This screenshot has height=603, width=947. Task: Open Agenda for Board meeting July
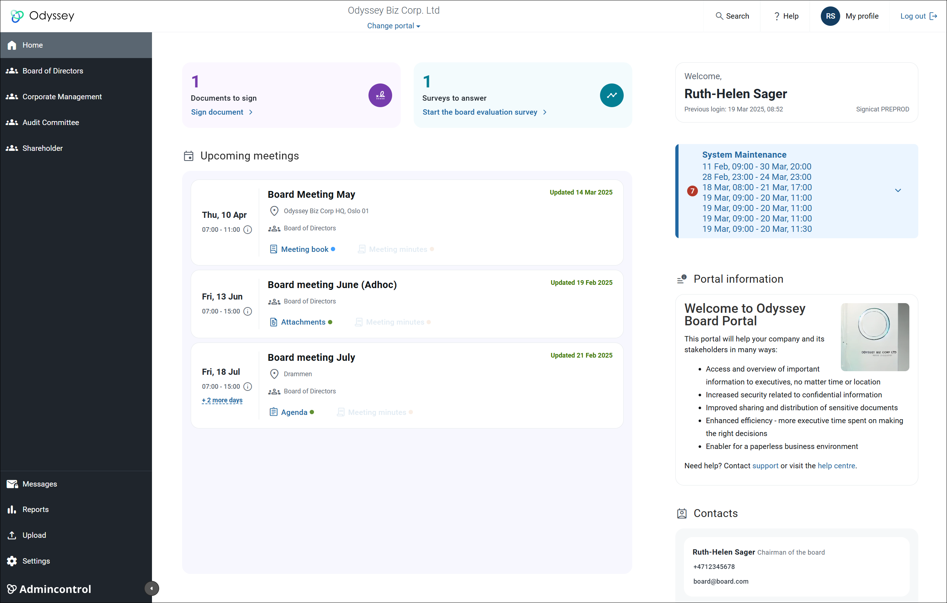click(x=291, y=412)
